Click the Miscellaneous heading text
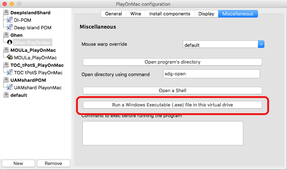The image size is (287, 170). (x=98, y=27)
